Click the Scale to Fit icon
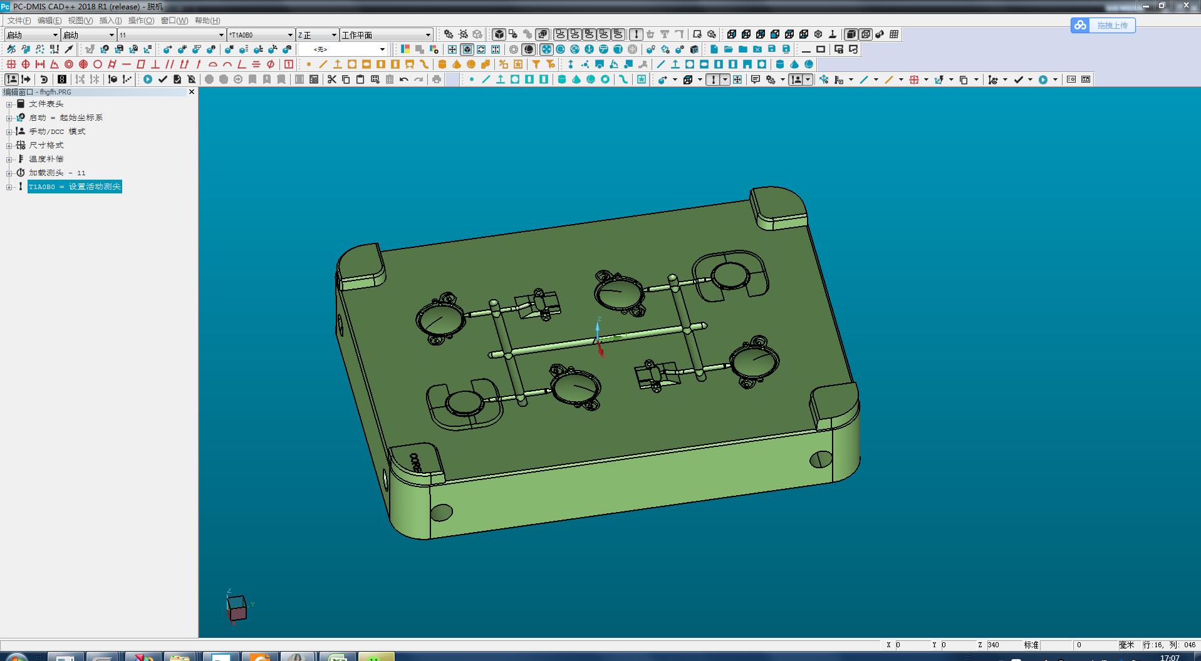The height and width of the screenshot is (661, 1201). click(452, 49)
